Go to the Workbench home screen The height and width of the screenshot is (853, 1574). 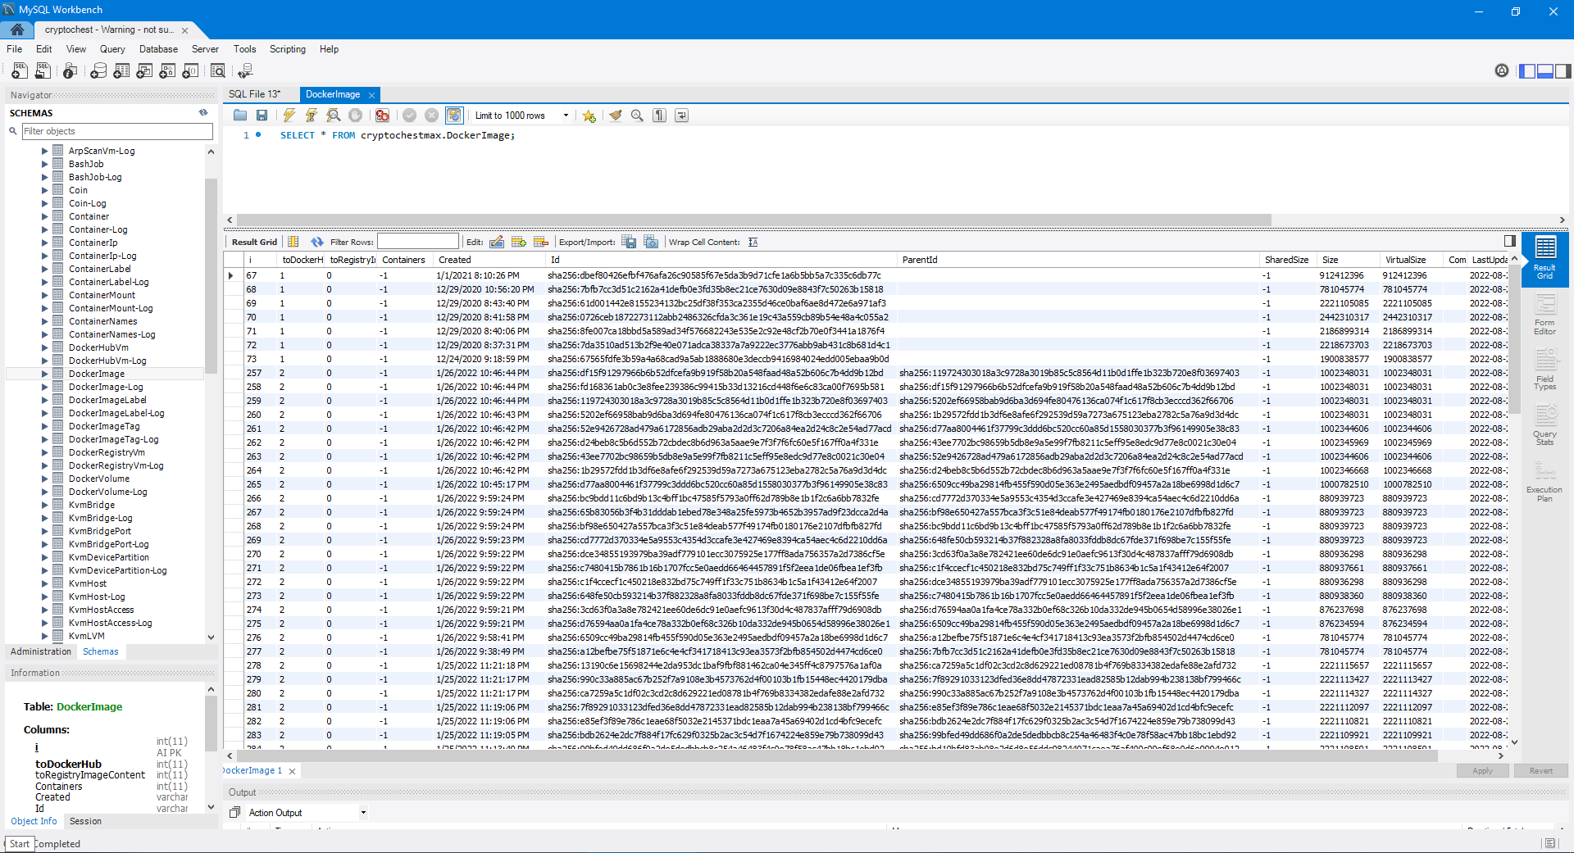tap(17, 29)
